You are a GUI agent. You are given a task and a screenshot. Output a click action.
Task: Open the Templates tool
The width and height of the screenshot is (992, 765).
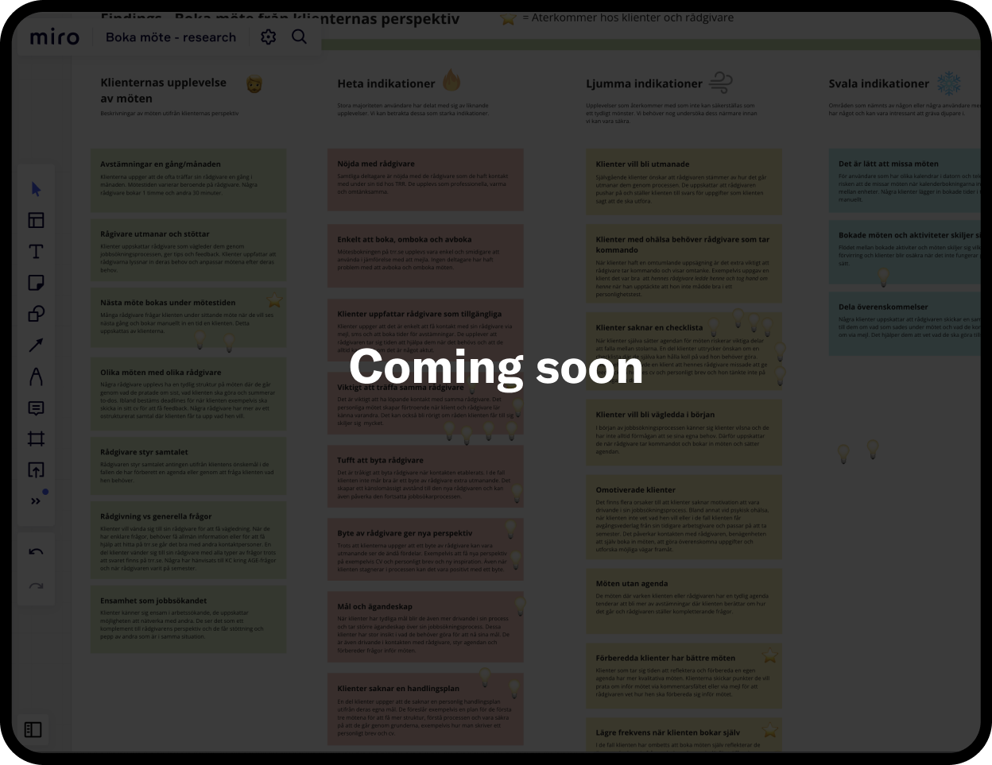click(36, 220)
